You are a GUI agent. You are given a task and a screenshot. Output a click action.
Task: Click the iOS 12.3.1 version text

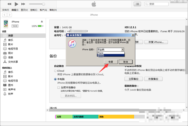tap(130, 27)
